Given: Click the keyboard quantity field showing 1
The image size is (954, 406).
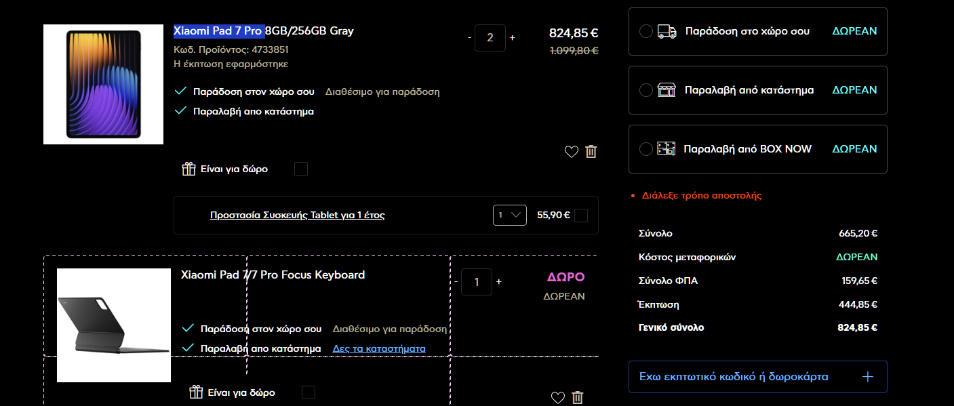Looking at the screenshot, I should [477, 282].
